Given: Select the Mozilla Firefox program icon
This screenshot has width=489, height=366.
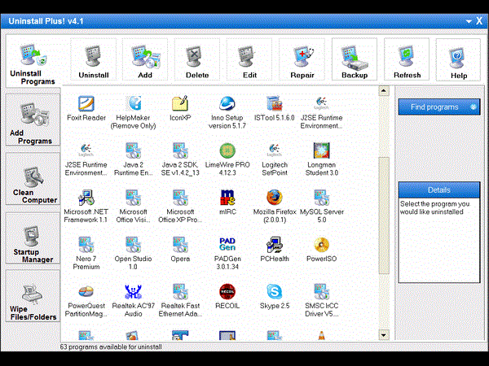Looking at the screenshot, I should point(275,198).
